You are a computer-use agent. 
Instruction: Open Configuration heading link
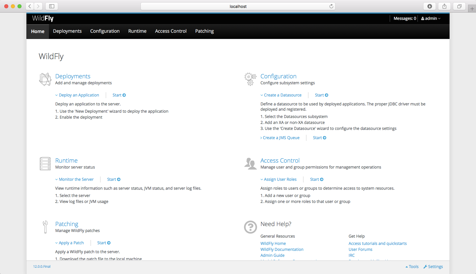pyautogui.click(x=278, y=76)
